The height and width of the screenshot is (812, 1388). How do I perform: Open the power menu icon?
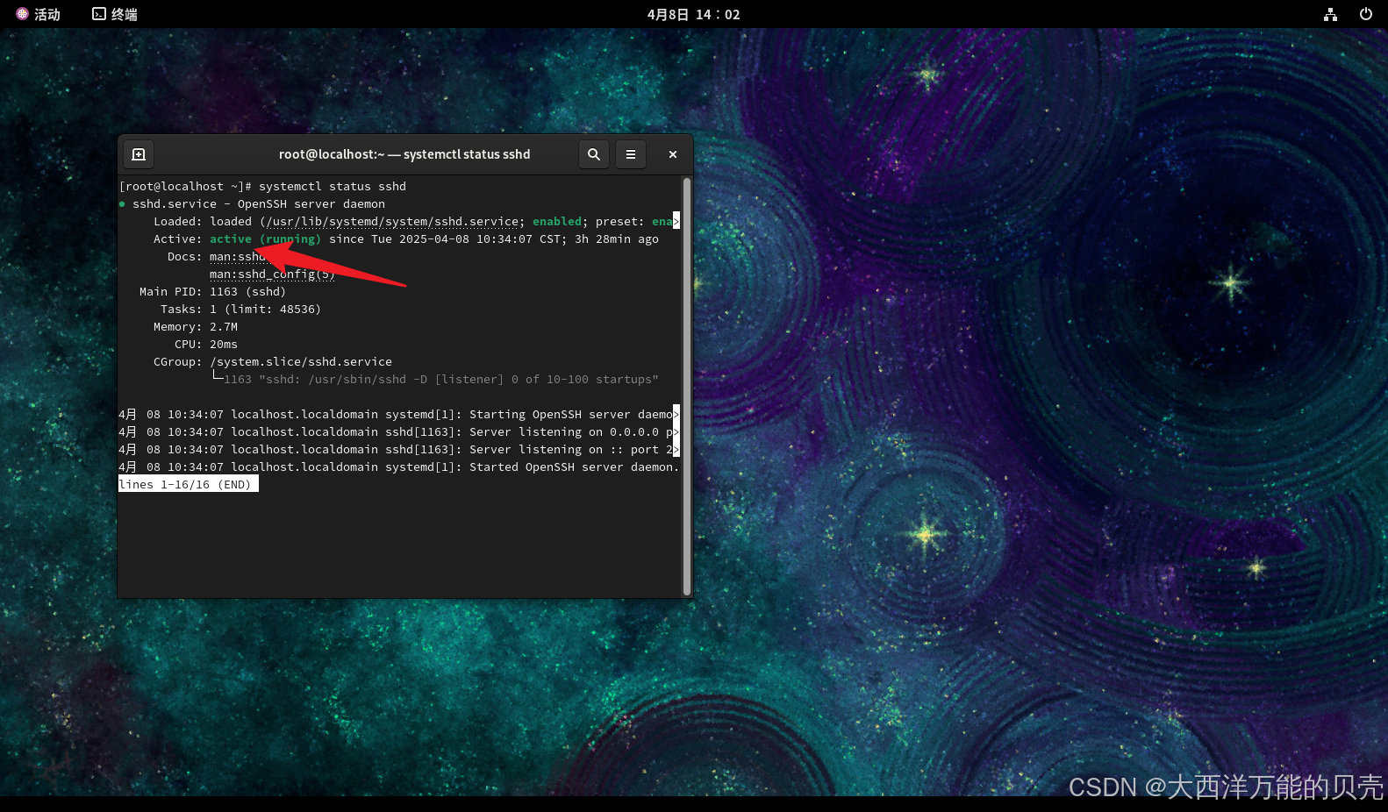(1366, 14)
